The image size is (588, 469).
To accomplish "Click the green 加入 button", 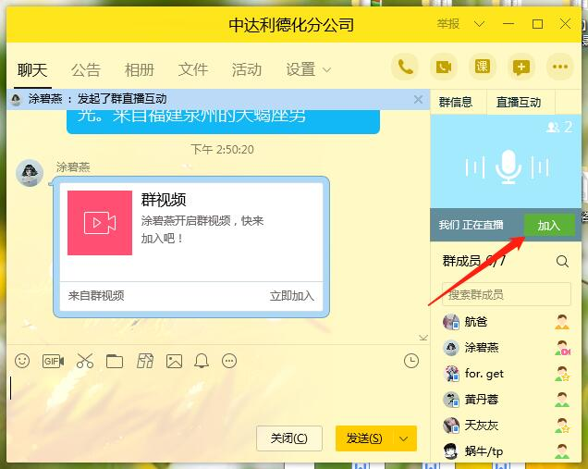I will tap(549, 225).
